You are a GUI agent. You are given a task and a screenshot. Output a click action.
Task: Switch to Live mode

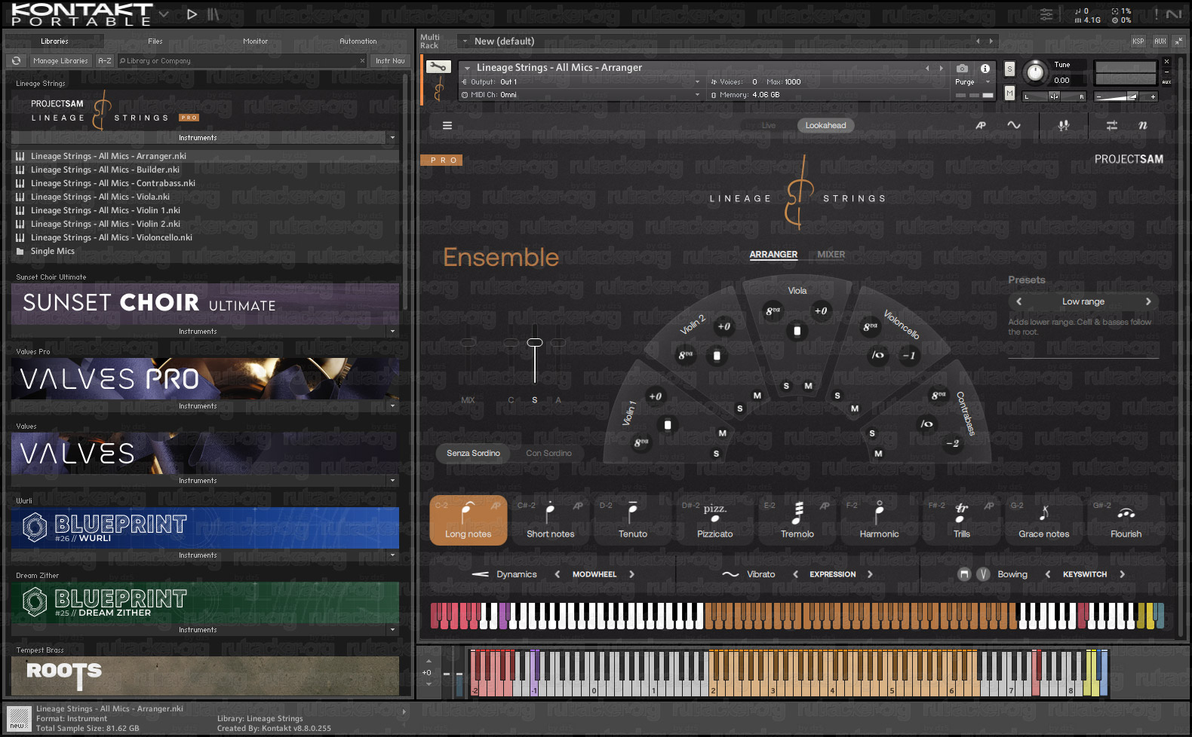pos(769,126)
